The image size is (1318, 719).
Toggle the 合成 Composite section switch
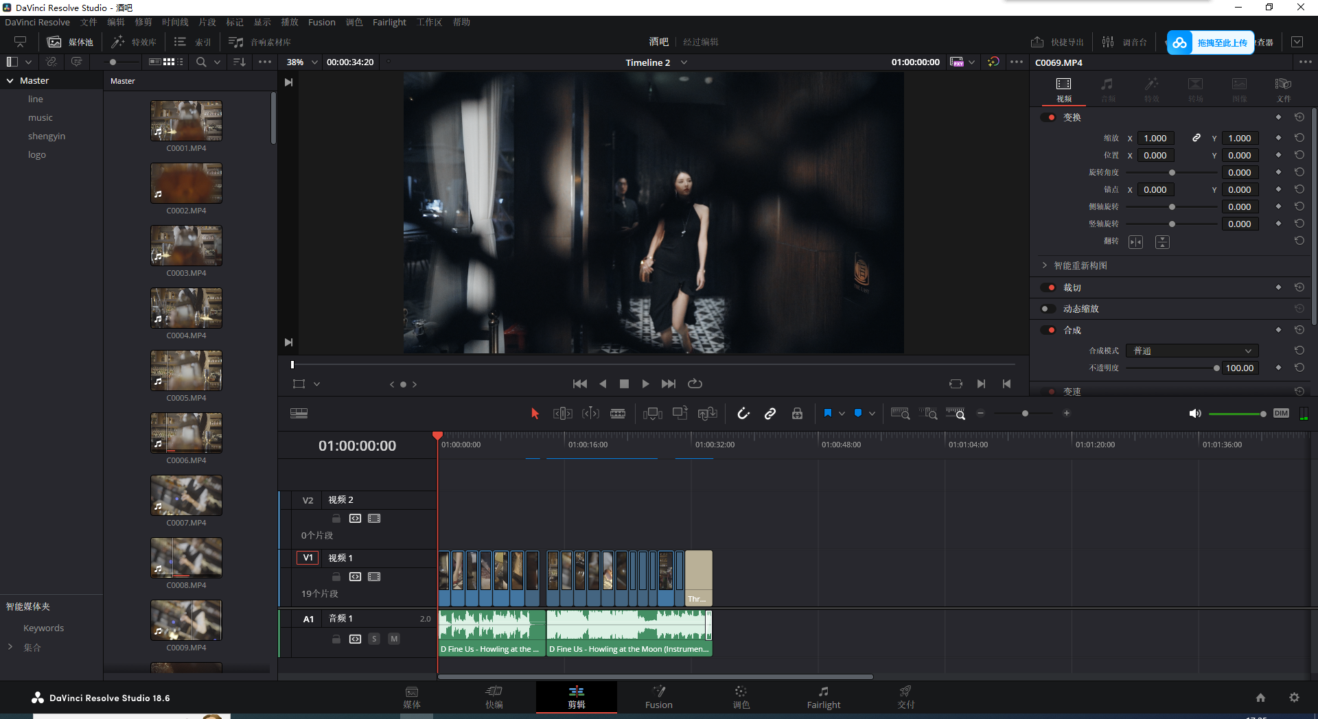[x=1048, y=330]
